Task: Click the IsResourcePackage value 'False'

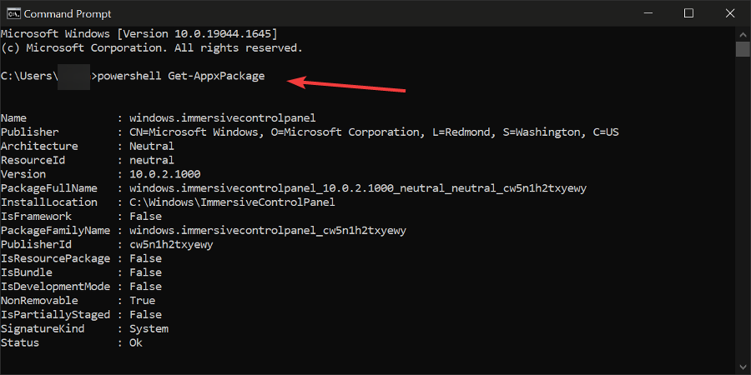Action: [x=145, y=258]
